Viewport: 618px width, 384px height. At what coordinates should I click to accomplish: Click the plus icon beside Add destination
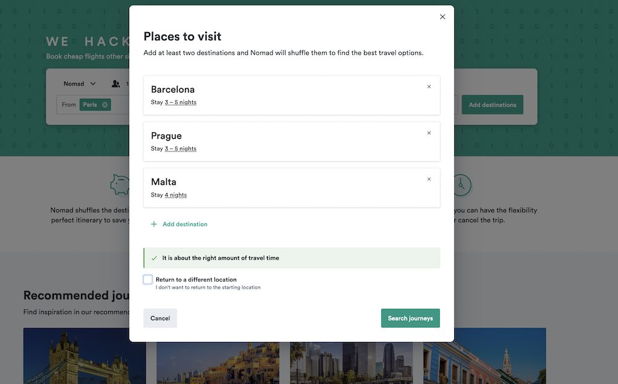click(x=153, y=224)
